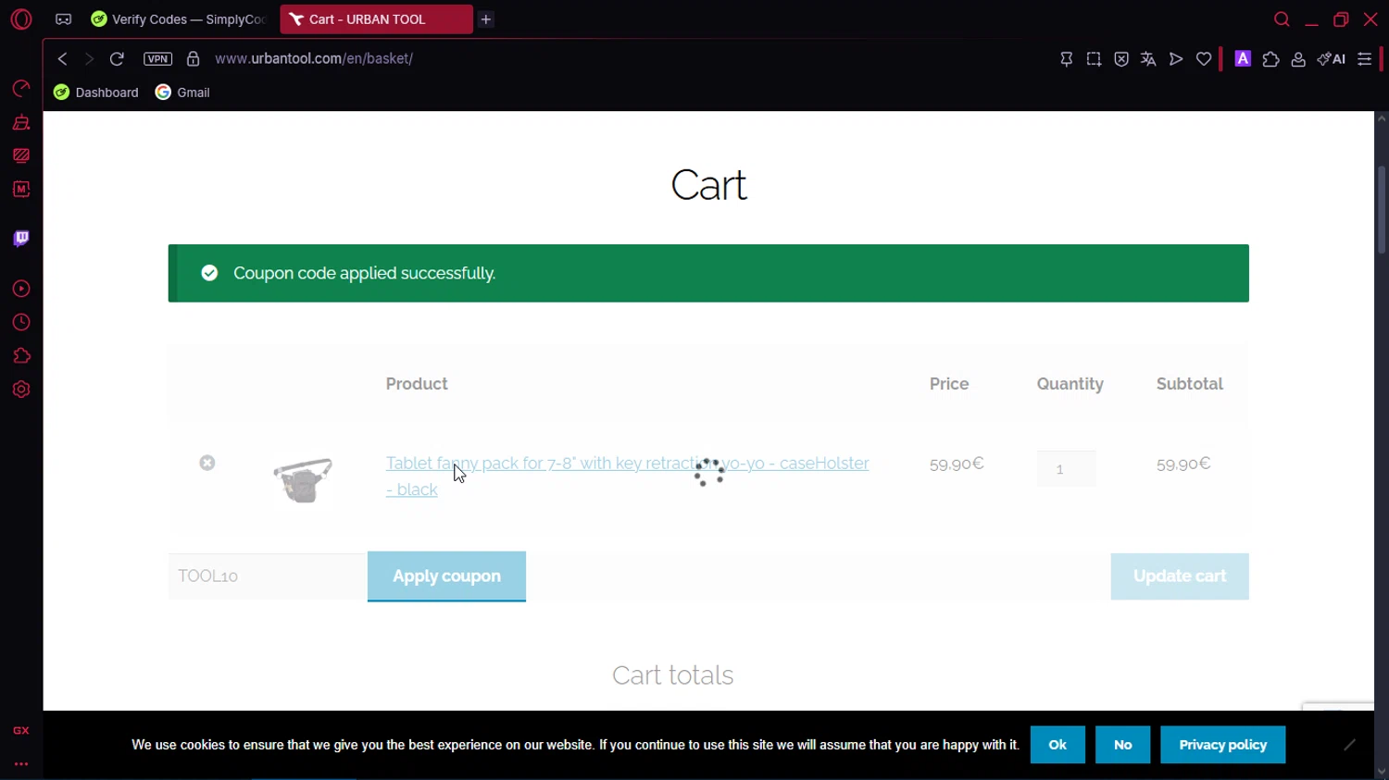Click the quantity field showing 1
This screenshot has height=780, width=1389.
[x=1066, y=469]
